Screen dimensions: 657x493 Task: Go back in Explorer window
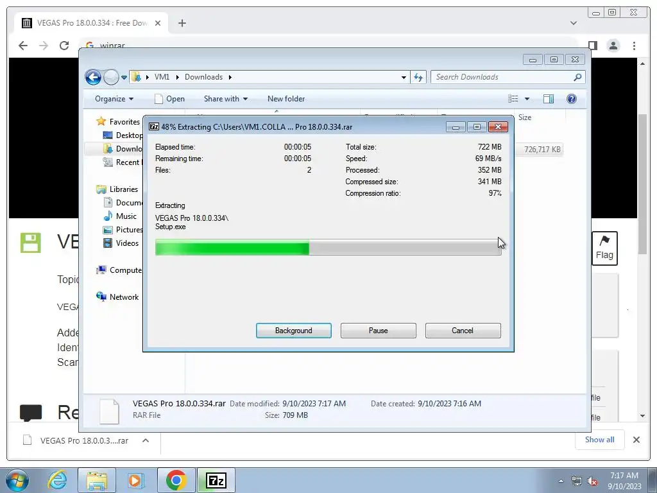[93, 77]
